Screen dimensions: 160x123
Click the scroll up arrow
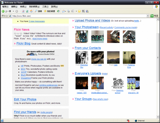[158, 19]
